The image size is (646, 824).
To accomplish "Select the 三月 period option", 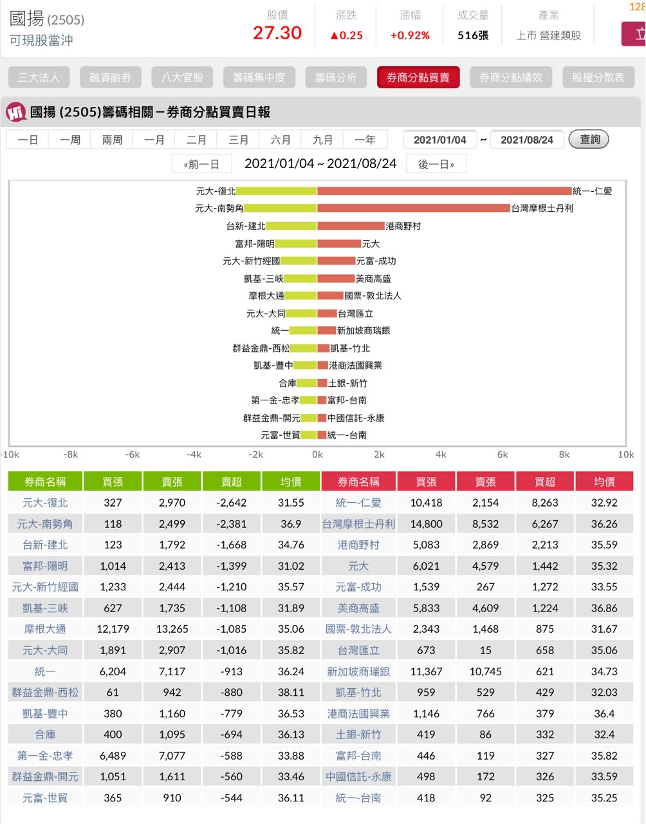I will pyautogui.click(x=238, y=140).
